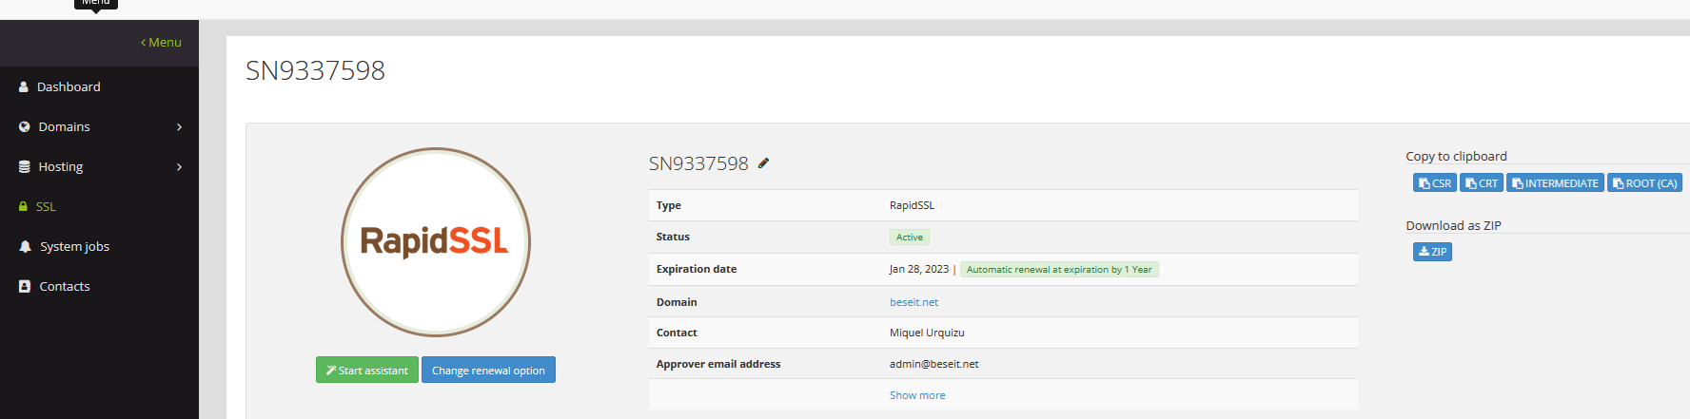Screen dimensions: 1690x419
Task: Click the address book Contacts icon
Action: (25, 286)
